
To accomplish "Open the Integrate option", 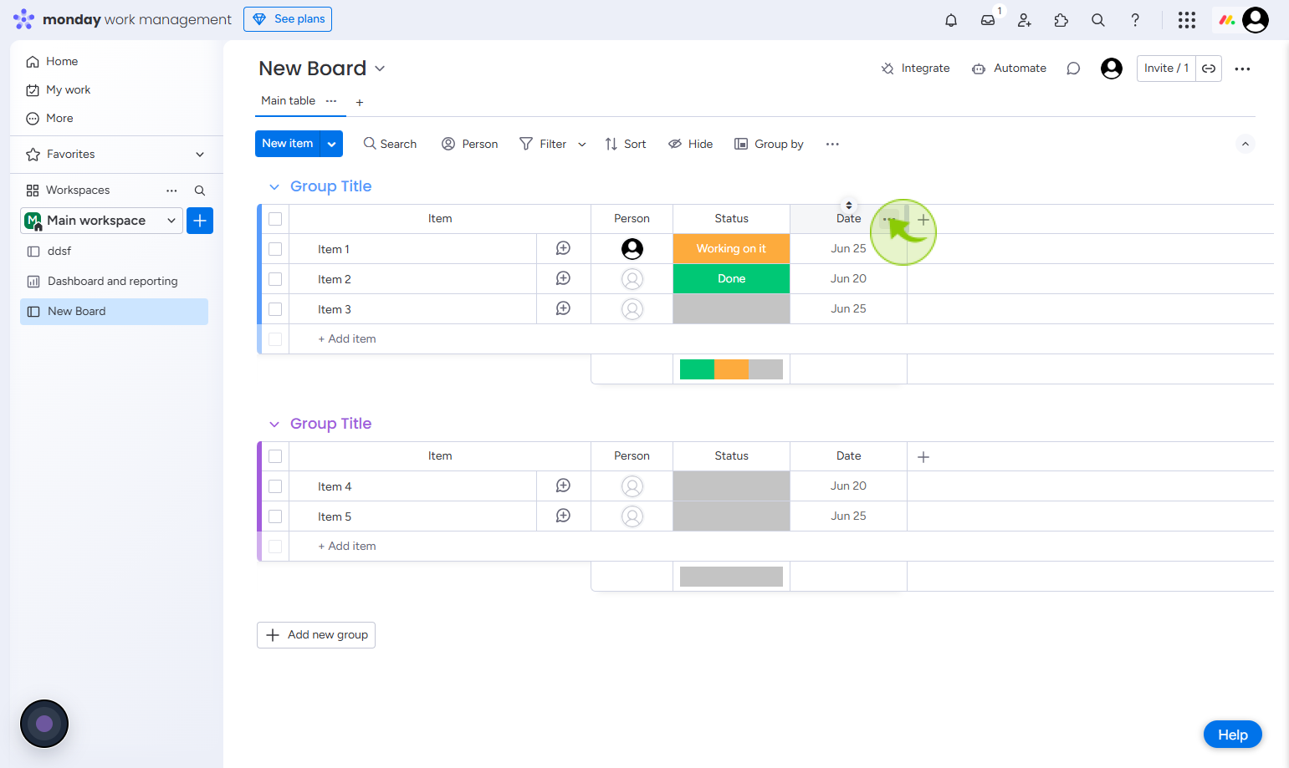I will (x=915, y=69).
